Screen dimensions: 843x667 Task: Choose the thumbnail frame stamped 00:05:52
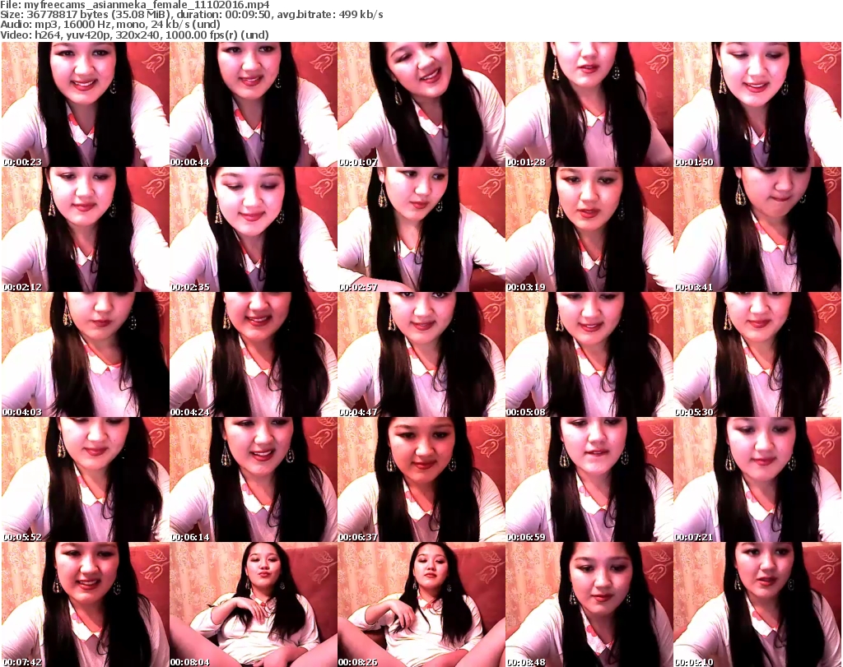pyautogui.click(x=86, y=479)
